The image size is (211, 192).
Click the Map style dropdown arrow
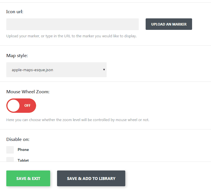(104, 70)
